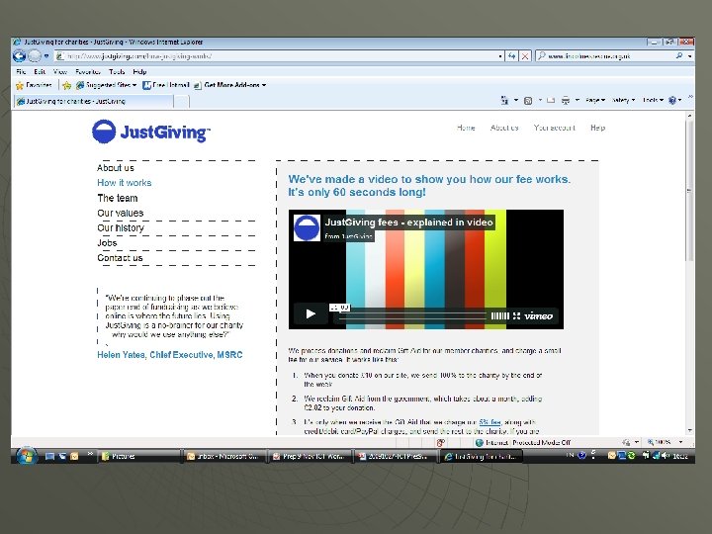This screenshot has height=534, width=712.
Task: Expand the Page command dropdown
Action: click(595, 100)
